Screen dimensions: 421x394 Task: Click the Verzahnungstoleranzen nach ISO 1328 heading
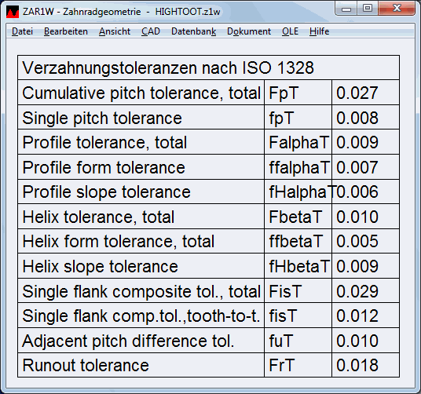point(168,67)
